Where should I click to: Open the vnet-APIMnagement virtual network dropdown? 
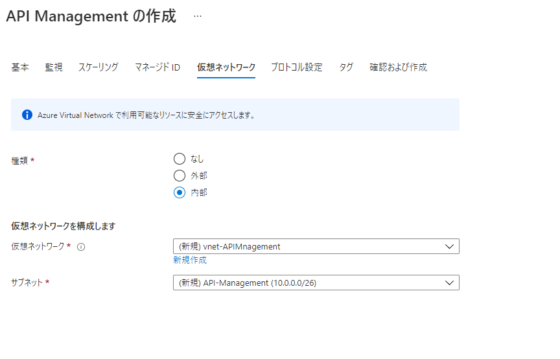[316, 246]
